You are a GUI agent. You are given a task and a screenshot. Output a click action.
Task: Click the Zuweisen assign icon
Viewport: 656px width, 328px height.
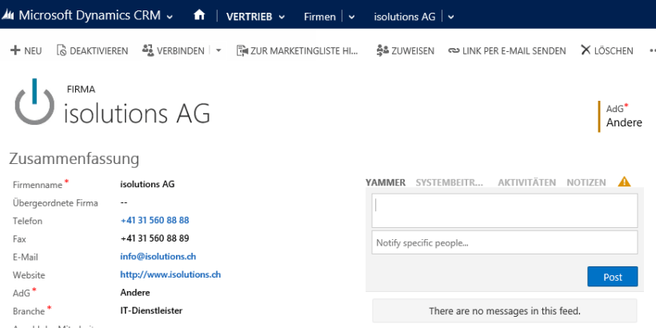tap(382, 50)
